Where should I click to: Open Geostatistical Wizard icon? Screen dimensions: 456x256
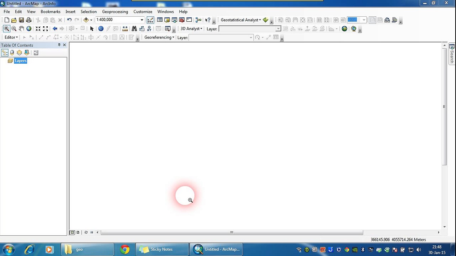265,20
